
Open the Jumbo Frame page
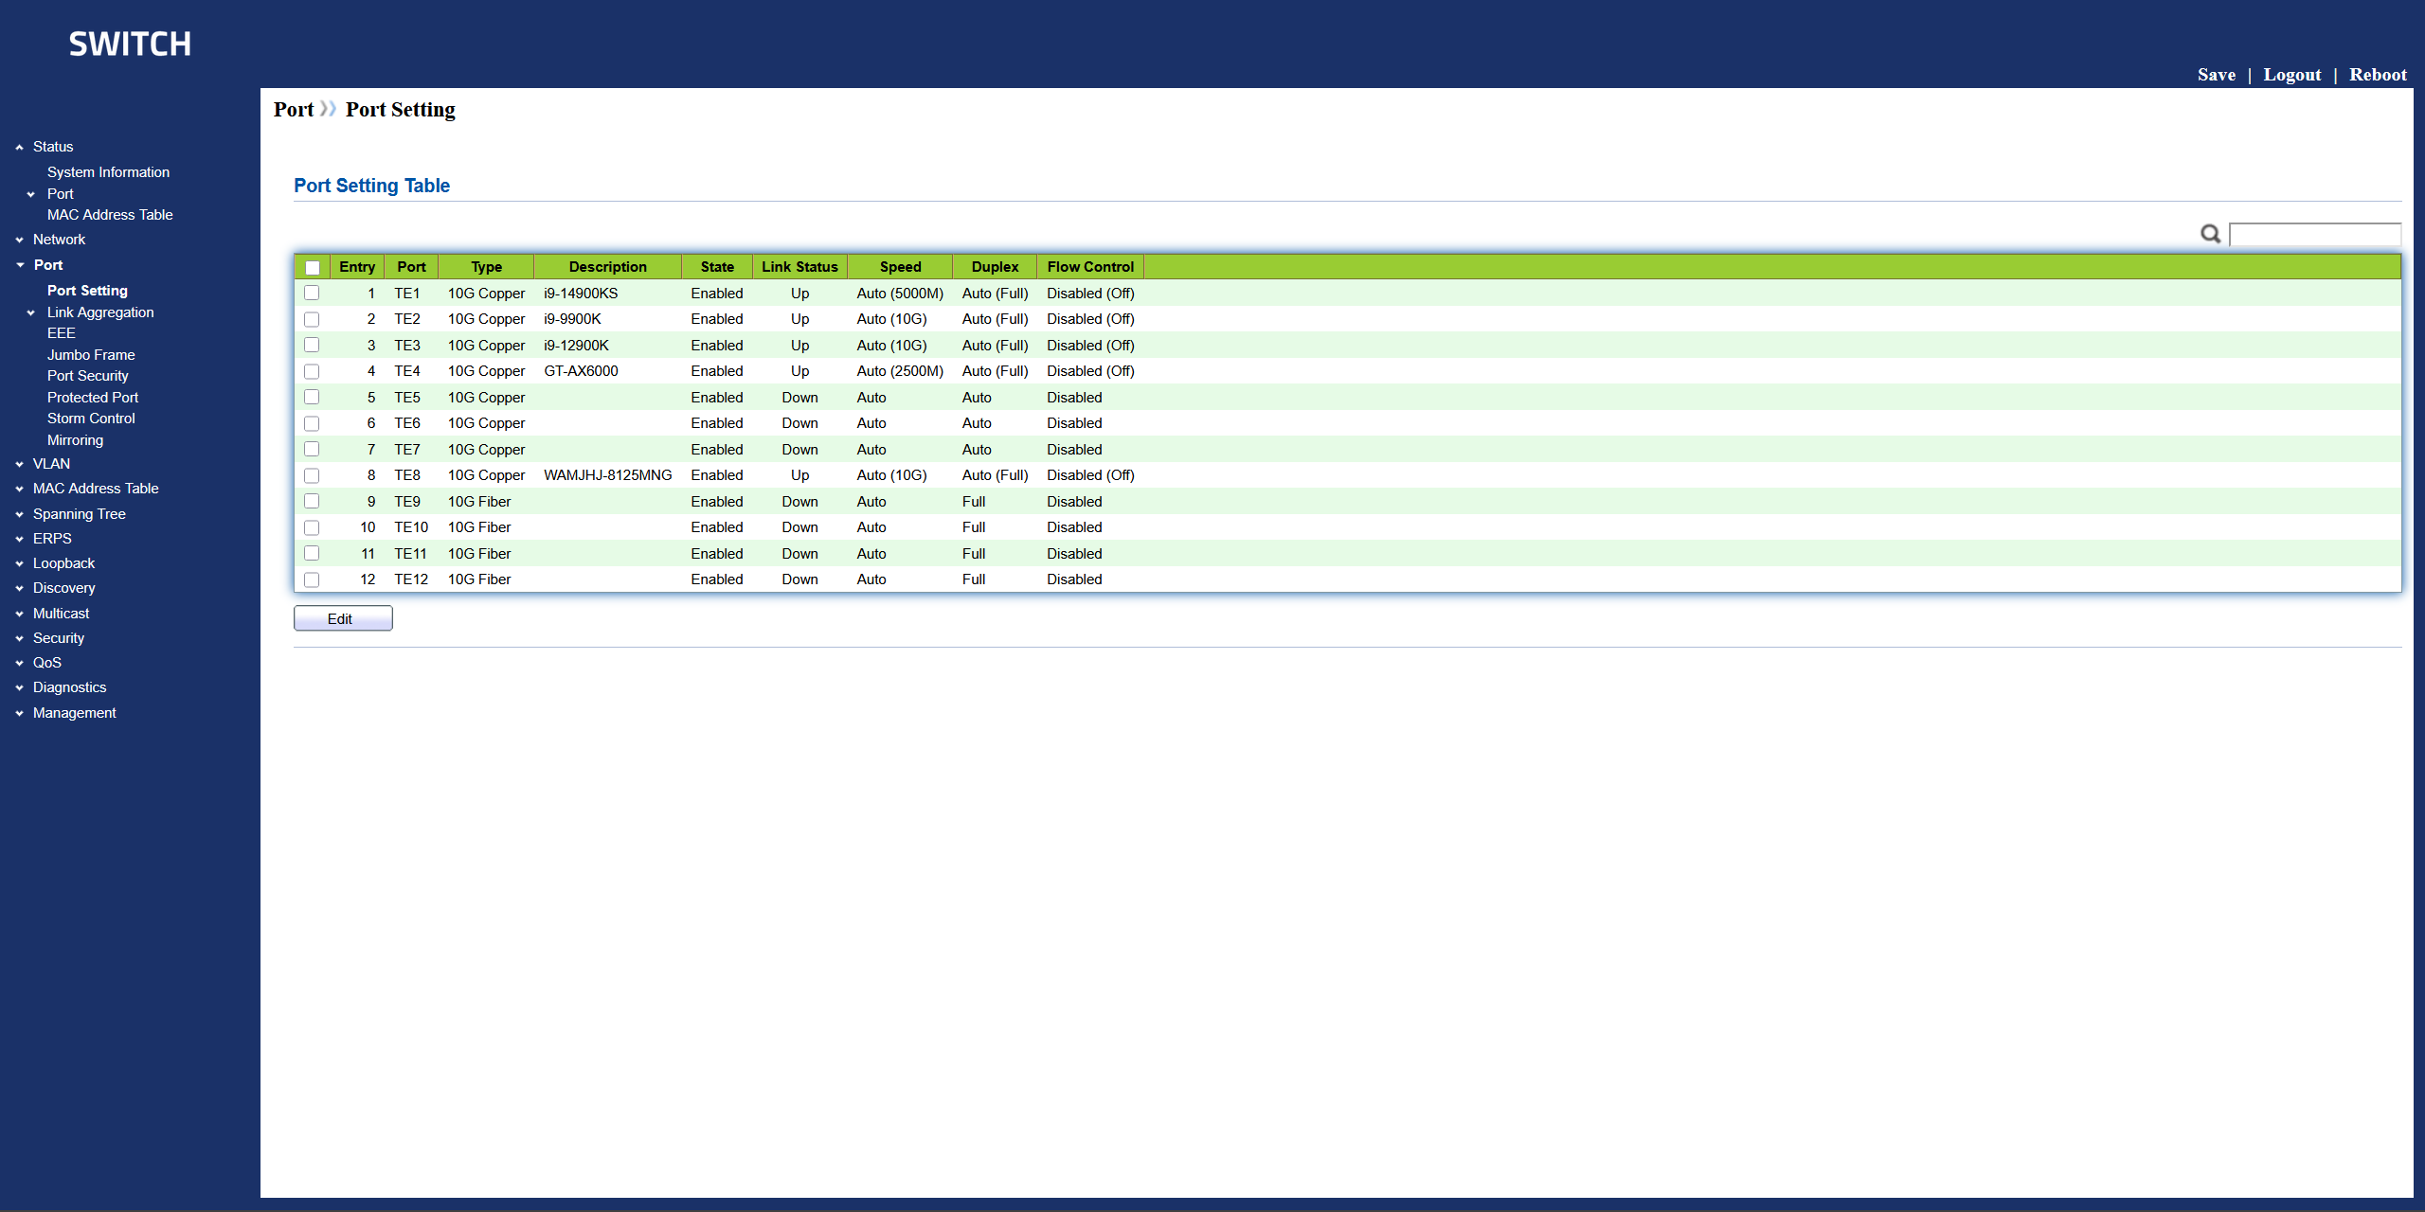pyautogui.click(x=91, y=355)
